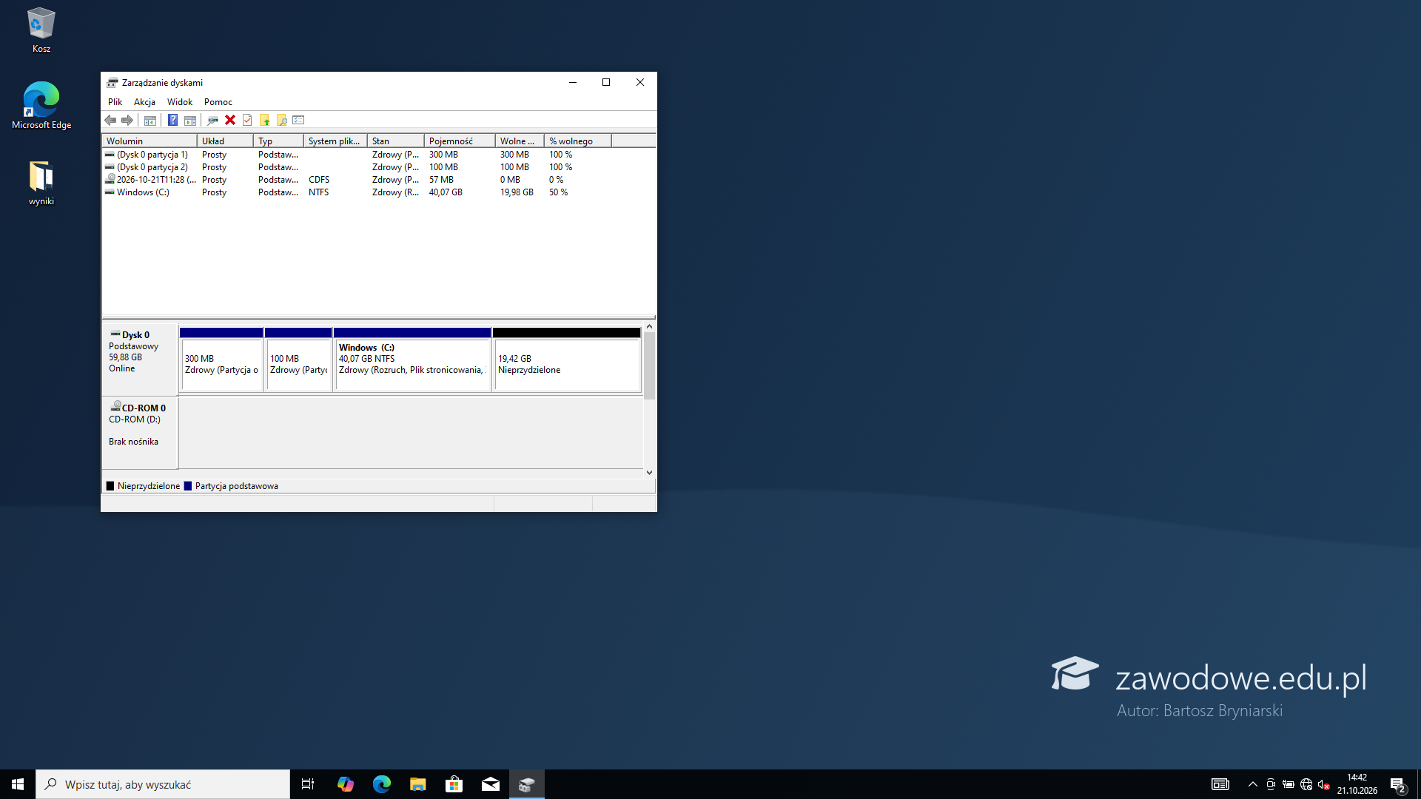Screen dimensions: 1421x799
Task: Open the Pomoc menu
Action: pyautogui.click(x=218, y=102)
